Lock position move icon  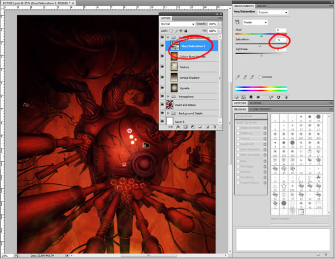[x=181, y=31]
